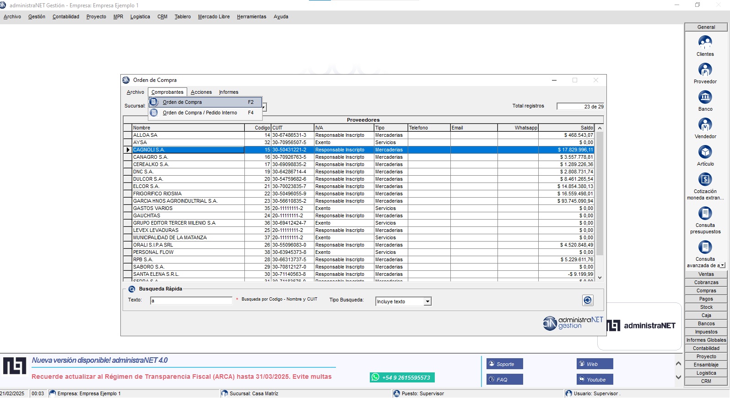Open the CRM sidebar section
Screen dimensions: 730x398
coord(706,381)
